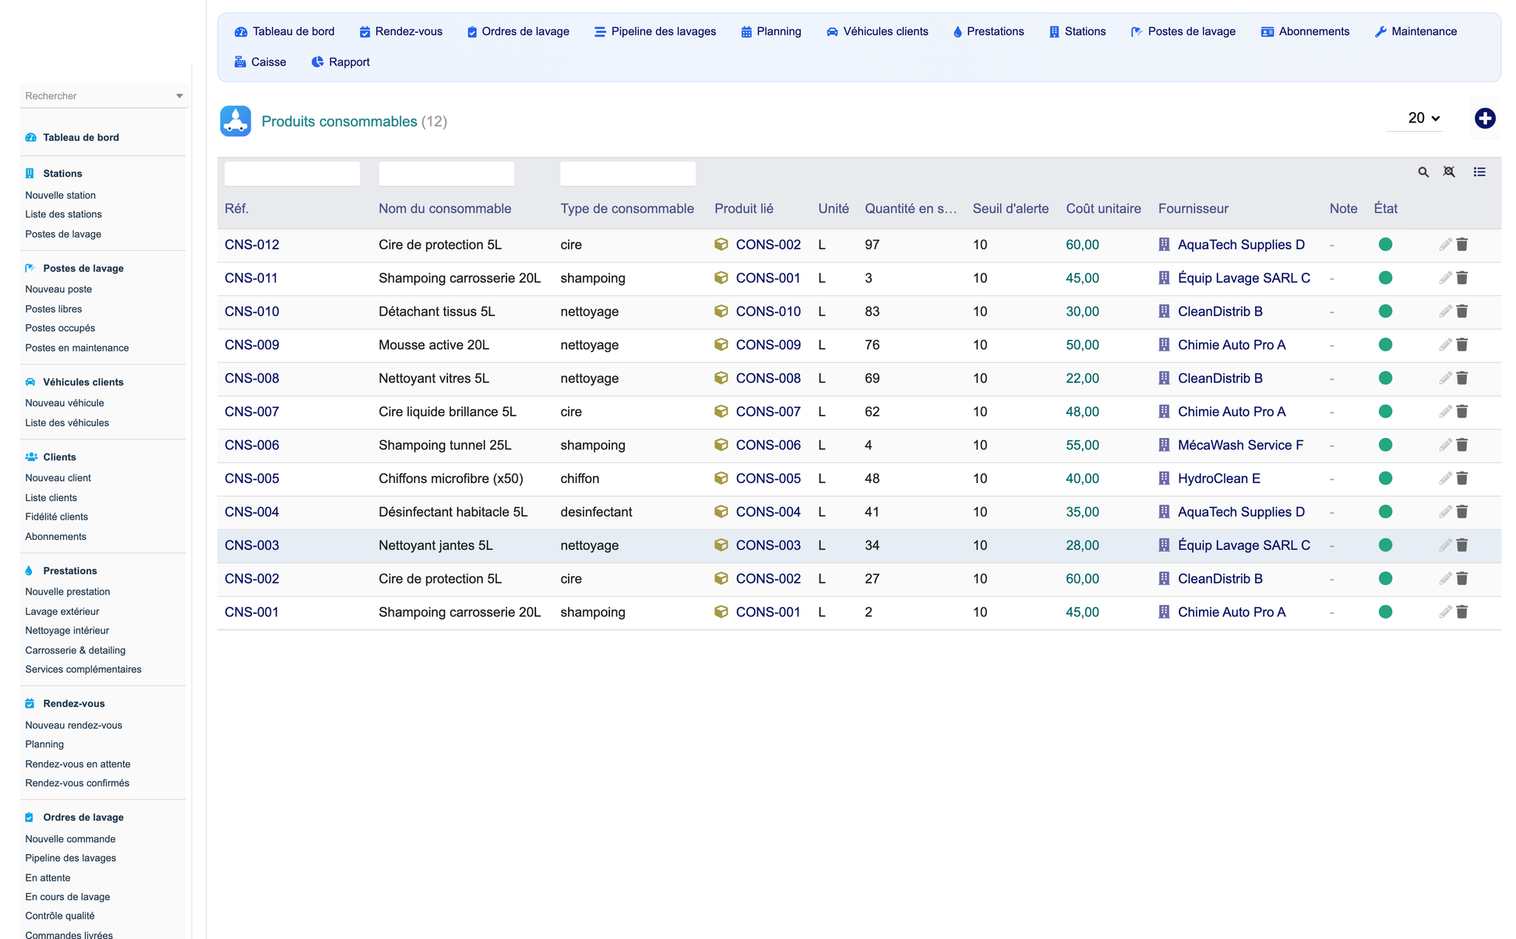Click the sidebar Tableau de bord gauge icon
Image resolution: width=1516 pixels, height=939 pixels.
(30, 137)
